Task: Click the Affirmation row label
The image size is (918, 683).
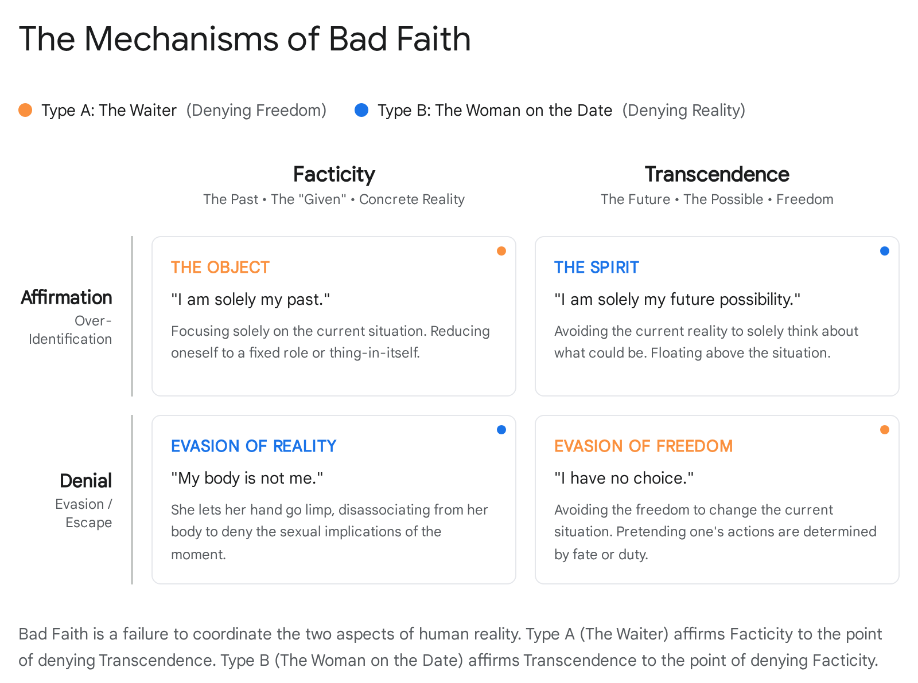Action: 67,297
